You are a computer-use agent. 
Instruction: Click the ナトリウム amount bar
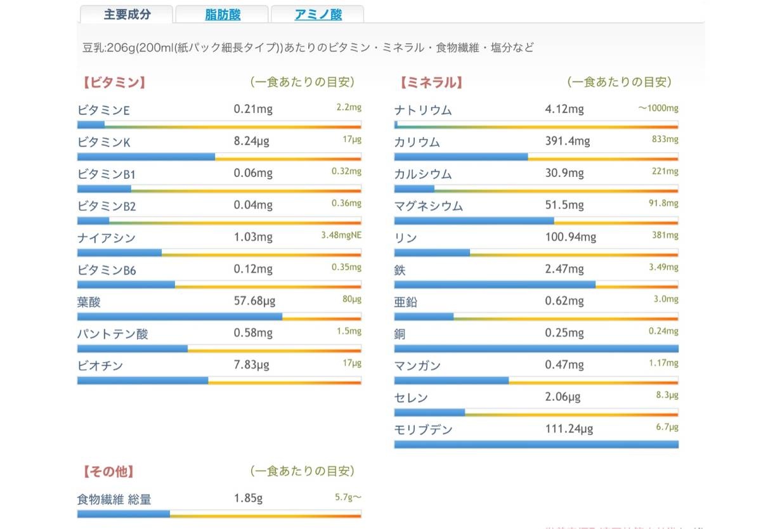536,125
